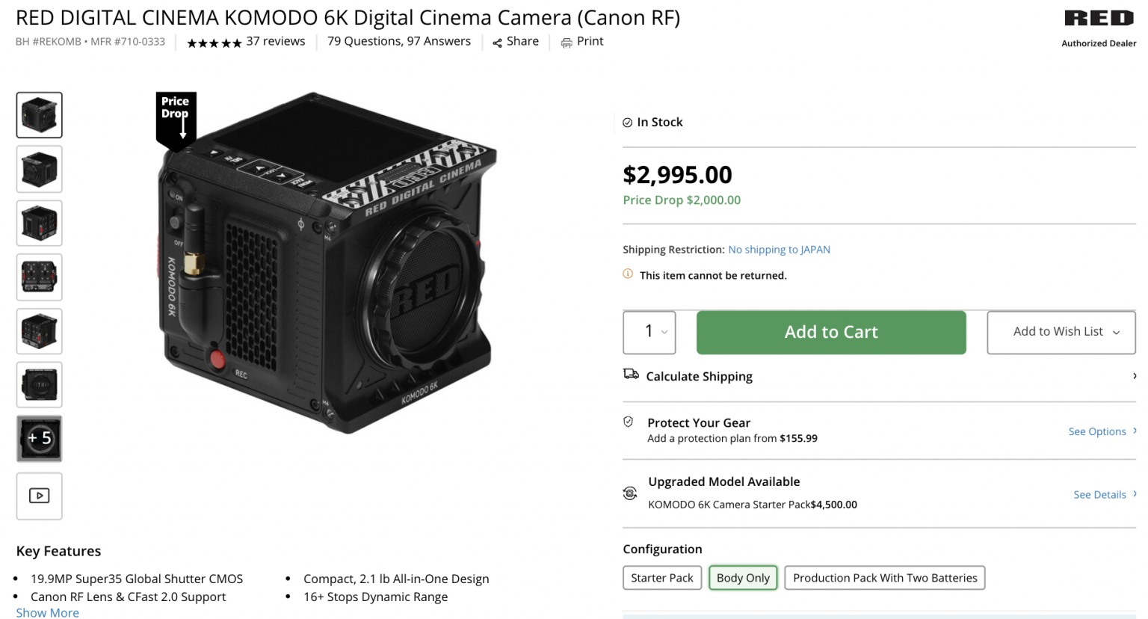This screenshot has width=1148, height=619.
Task: Open the quantity selector dropdown
Action: [649, 332]
